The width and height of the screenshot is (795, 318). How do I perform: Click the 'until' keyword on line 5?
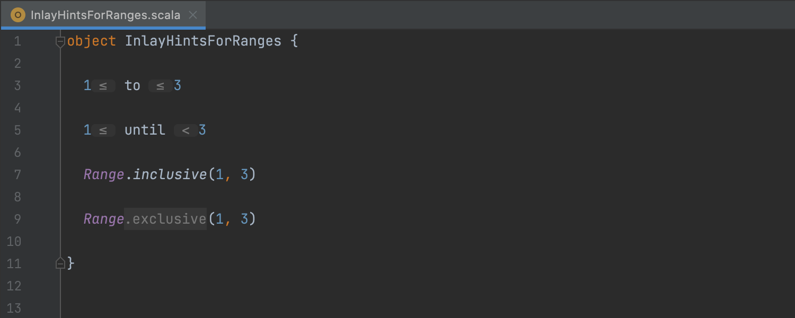tap(145, 130)
